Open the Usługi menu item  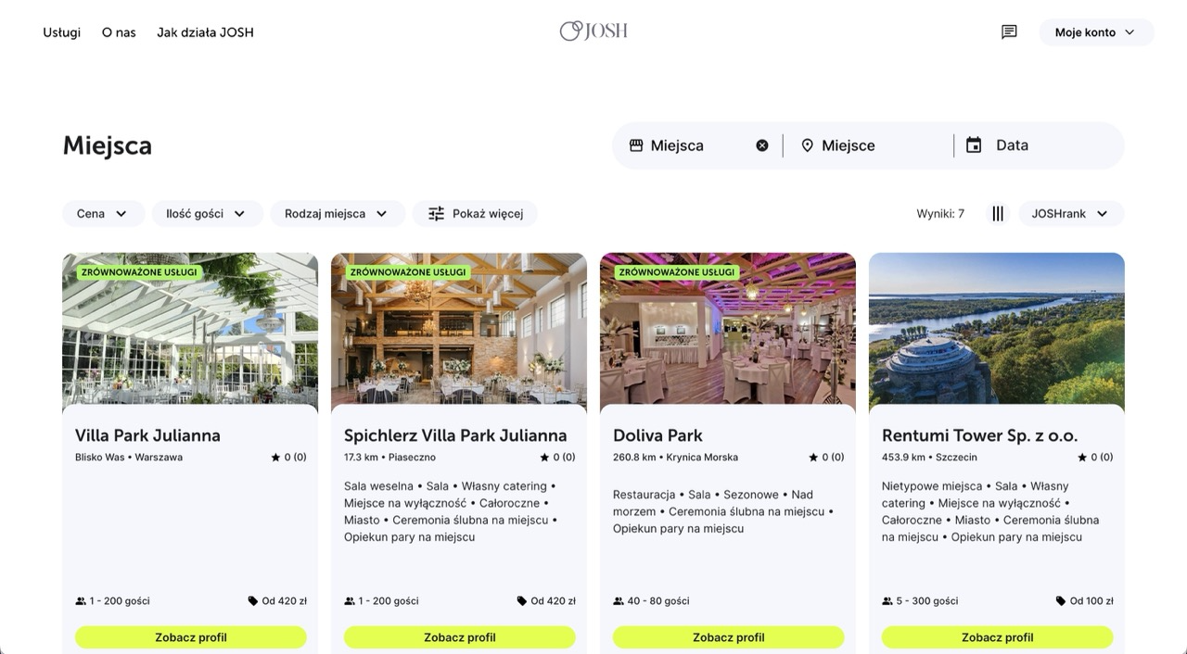61,32
